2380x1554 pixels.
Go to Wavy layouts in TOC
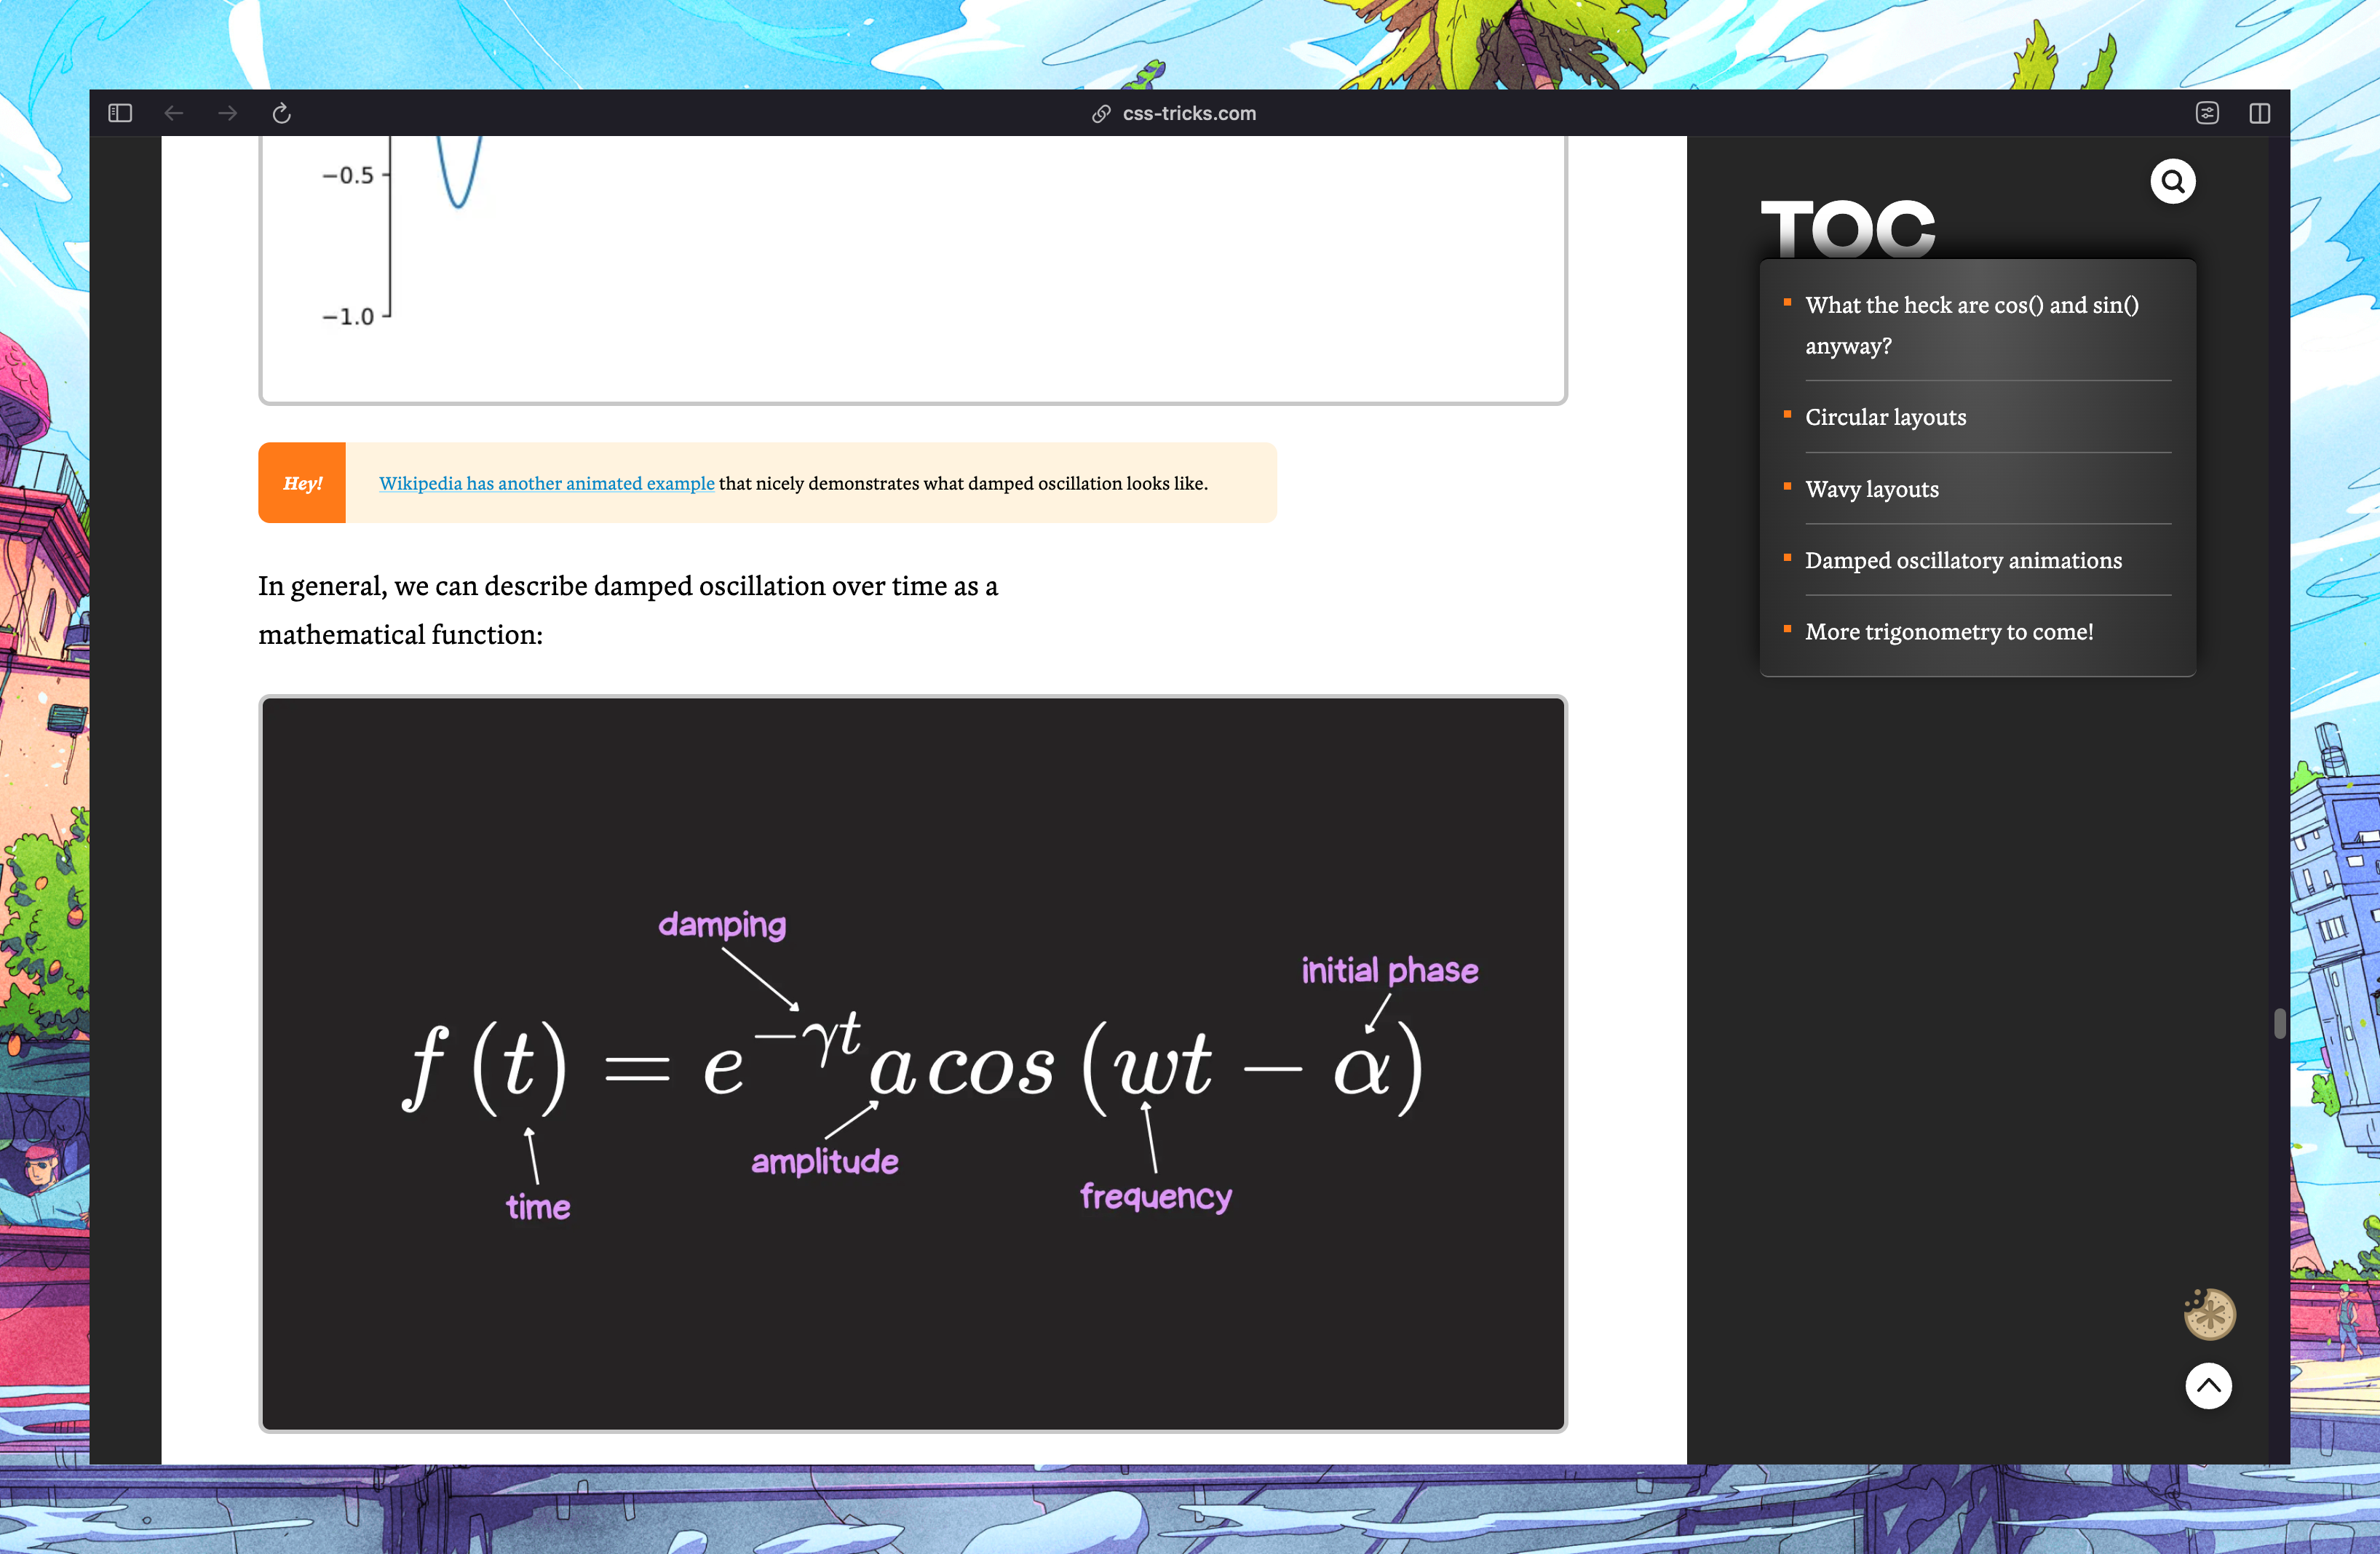click(1871, 489)
